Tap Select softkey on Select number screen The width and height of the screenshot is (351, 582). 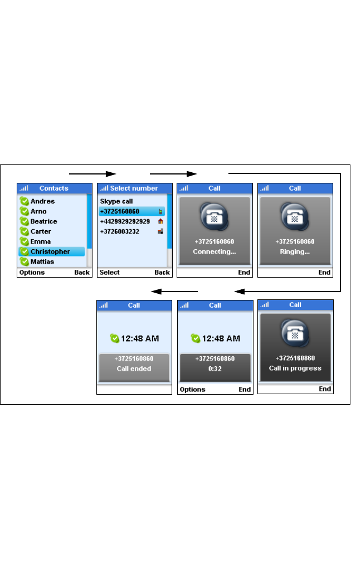coord(109,273)
